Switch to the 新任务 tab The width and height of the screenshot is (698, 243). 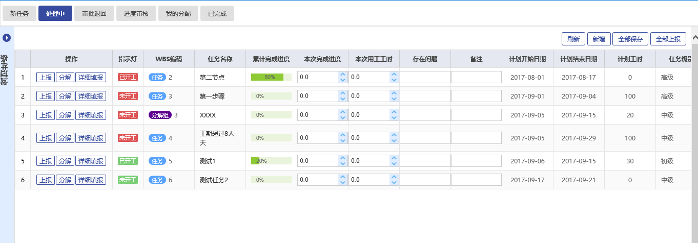pyautogui.click(x=19, y=14)
